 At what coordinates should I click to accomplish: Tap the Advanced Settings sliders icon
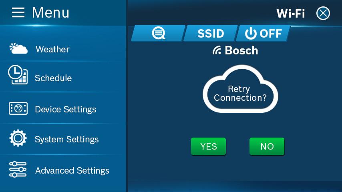click(x=18, y=169)
